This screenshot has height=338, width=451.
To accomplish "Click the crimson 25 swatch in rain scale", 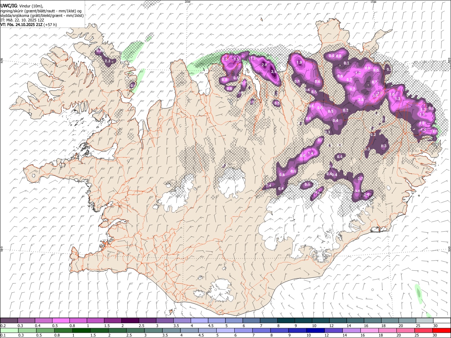I will click(x=424, y=331).
